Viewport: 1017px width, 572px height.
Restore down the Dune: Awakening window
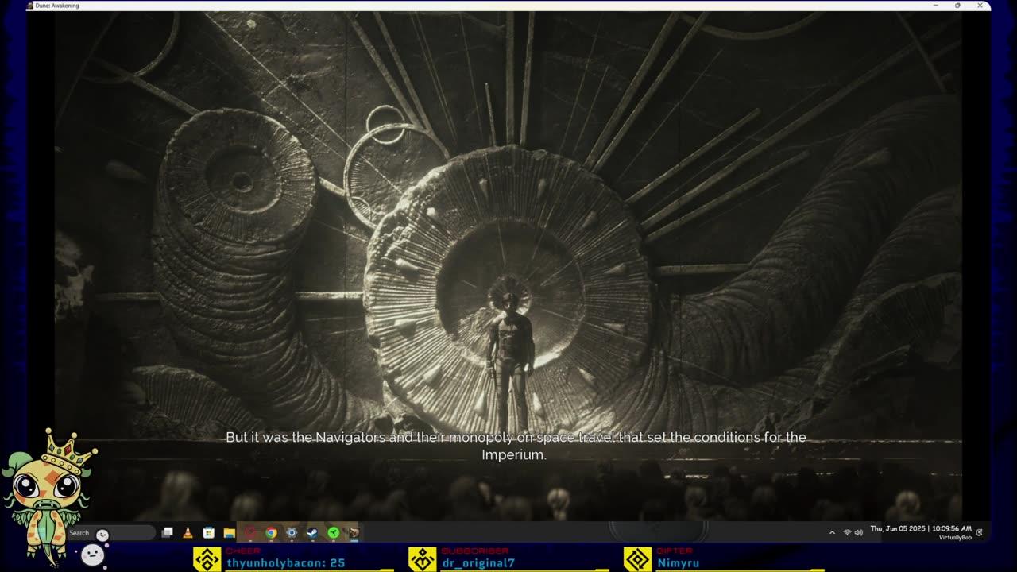coord(957,6)
